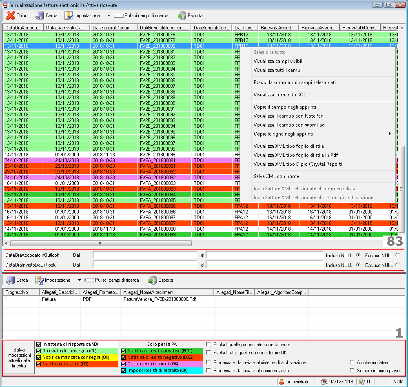Image resolution: width=408 pixels, height=387 pixels.
Task: Enable Escludi quelle processate correttamente checkbox
Action: 209,345
